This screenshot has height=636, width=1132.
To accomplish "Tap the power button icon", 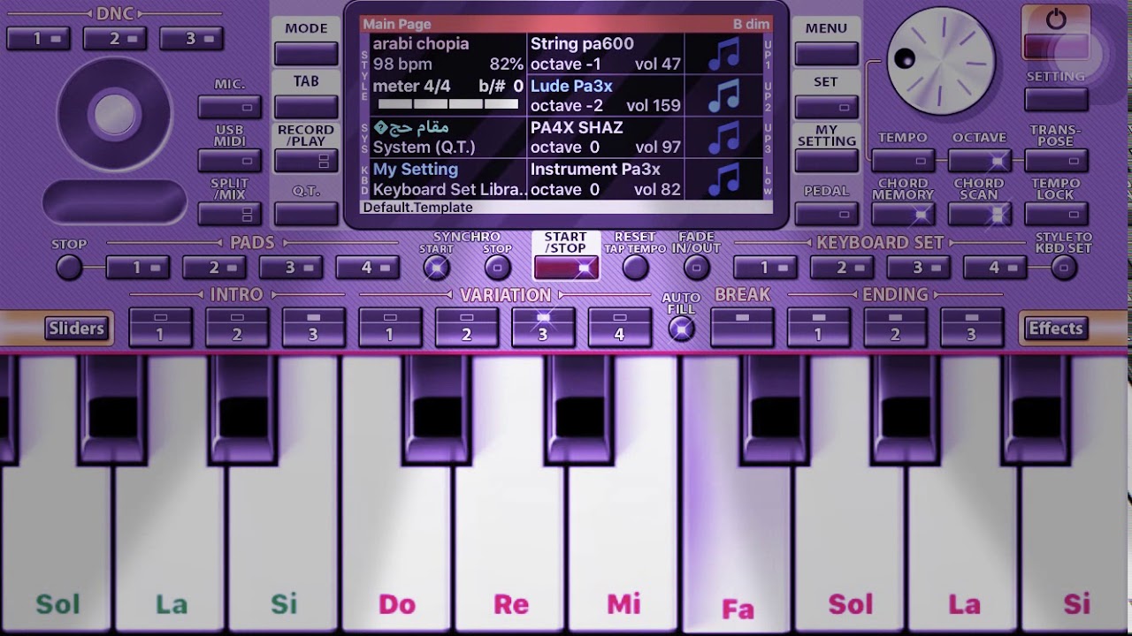I will [1056, 20].
